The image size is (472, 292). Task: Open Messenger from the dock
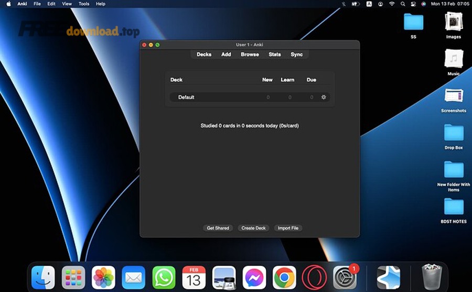254,277
